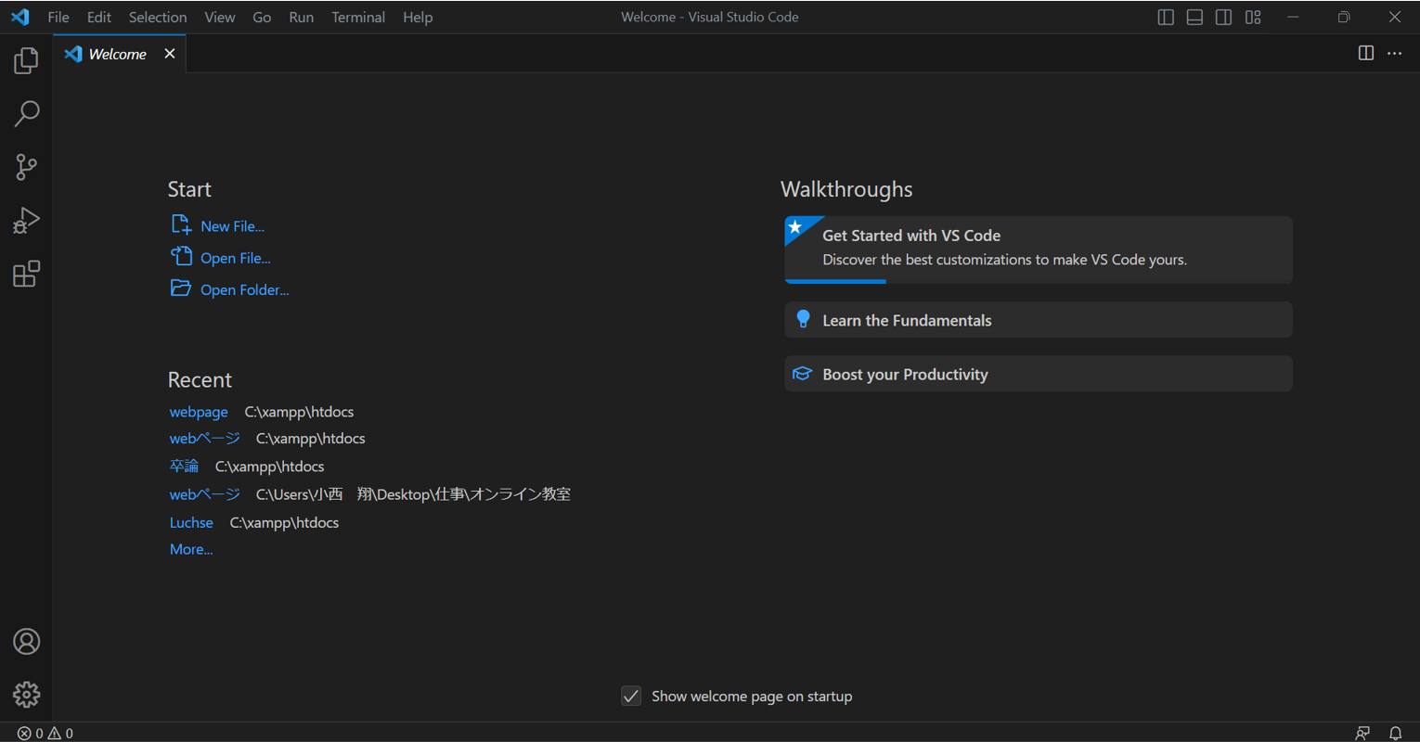Image resolution: width=1420 pixels, height=742 pixels.
Task: Close the Welcome tab
Action: coord(170,54)
